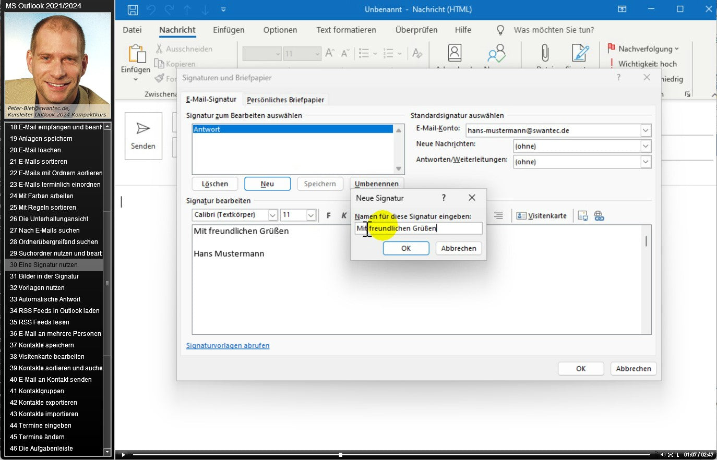The height and width of the screenshot is (460, 717).
Task: Insert a picture via the image icon
Action: (583, 215)
